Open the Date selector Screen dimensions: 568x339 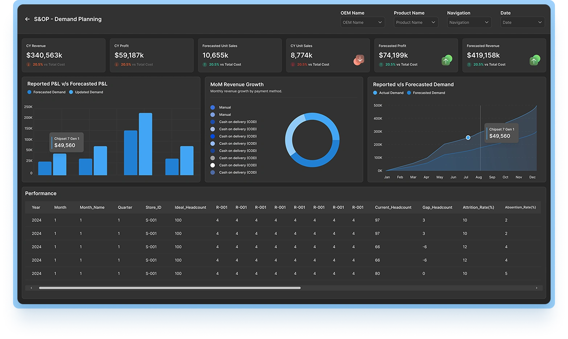coord(522,22)
